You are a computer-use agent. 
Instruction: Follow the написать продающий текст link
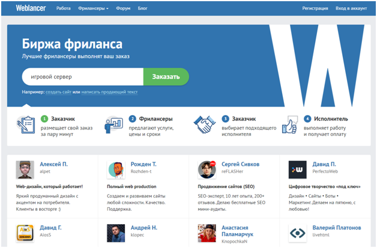(109, 92)
